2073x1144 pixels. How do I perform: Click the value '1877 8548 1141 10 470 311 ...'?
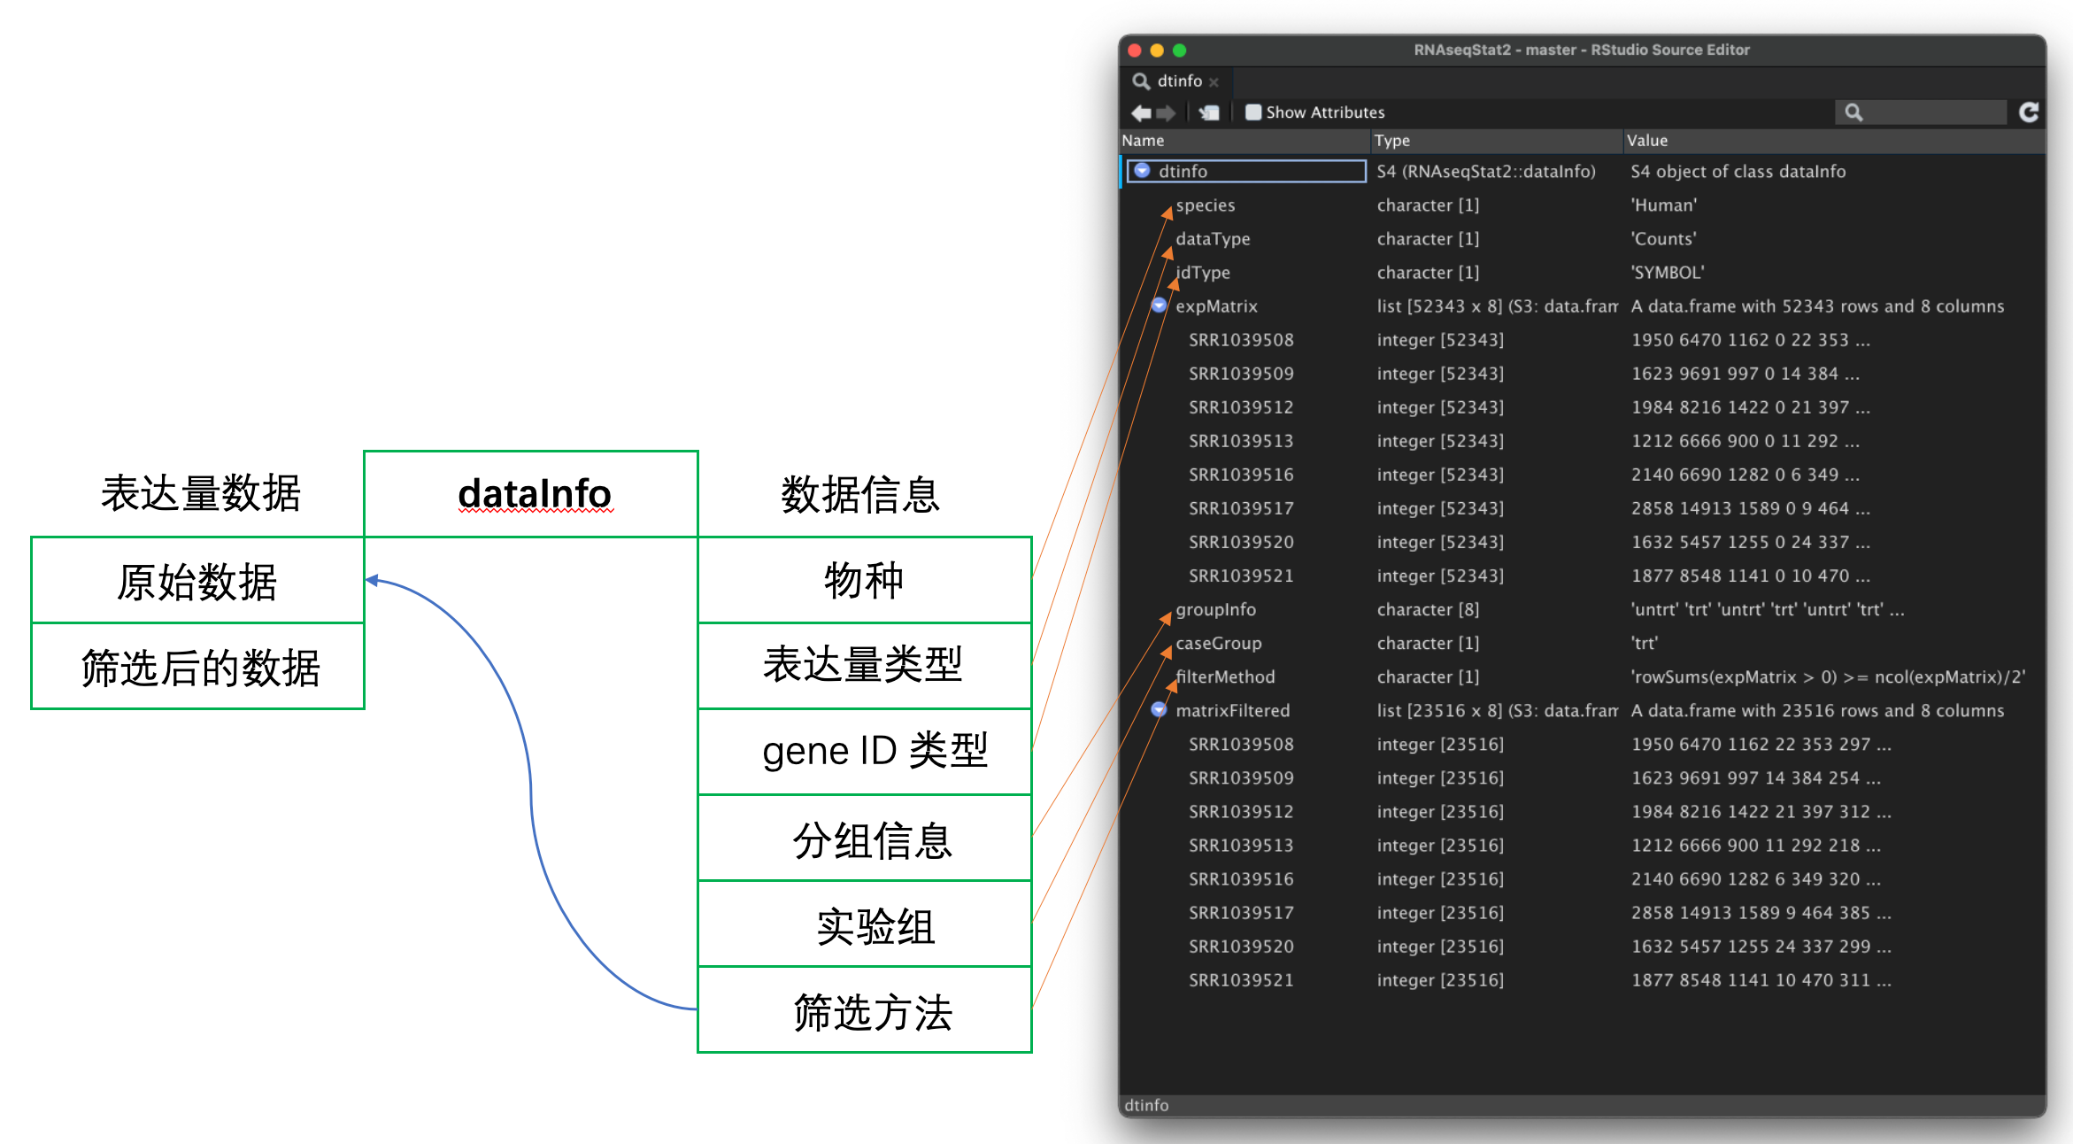click(x=1761, y=979)
